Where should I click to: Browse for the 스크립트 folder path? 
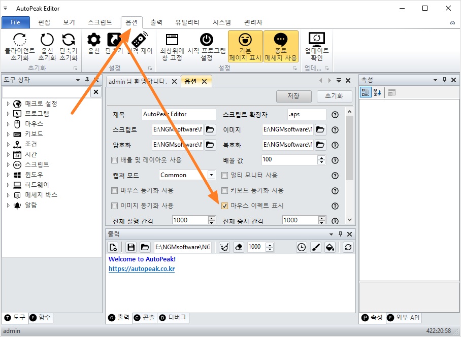210,129
